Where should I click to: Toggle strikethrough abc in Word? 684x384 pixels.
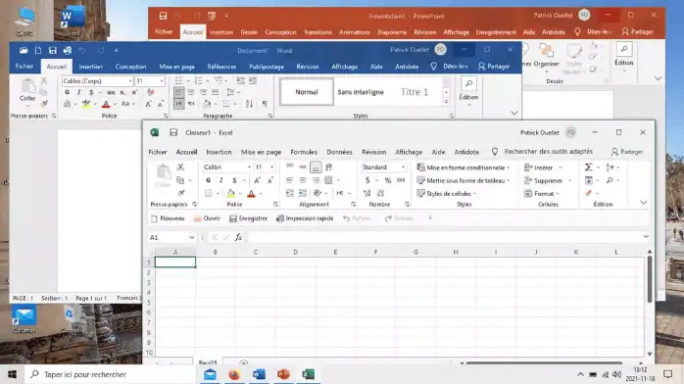[x=112, y=92]
